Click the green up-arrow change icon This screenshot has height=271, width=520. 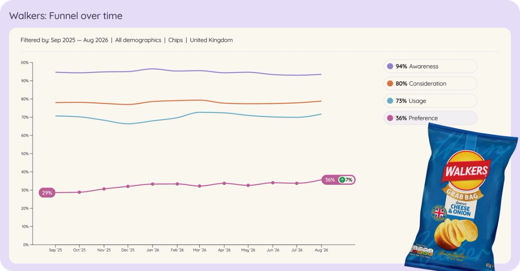[342, 180]
